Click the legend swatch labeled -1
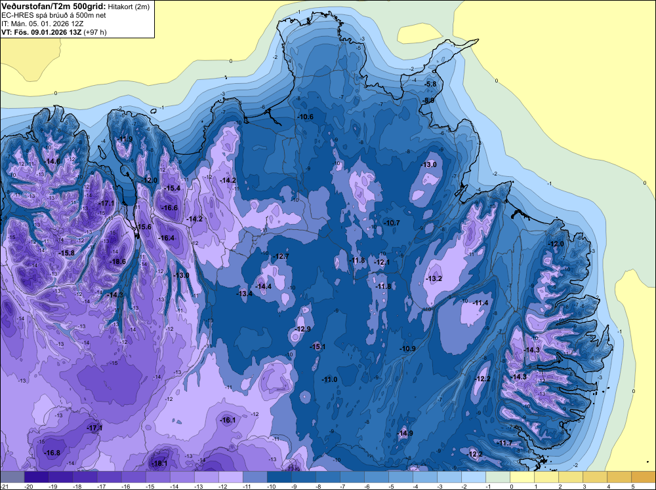The height and width of the screenshot is (490, 656). click(497, 477)
